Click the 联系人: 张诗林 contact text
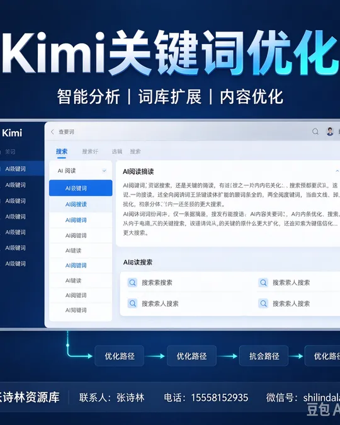This screenshot has height=425, width=340. pos(111,398)
